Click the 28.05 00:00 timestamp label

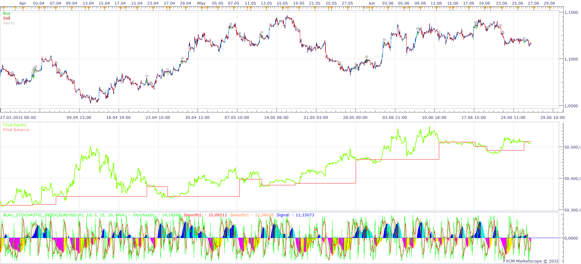coord(355,118)
